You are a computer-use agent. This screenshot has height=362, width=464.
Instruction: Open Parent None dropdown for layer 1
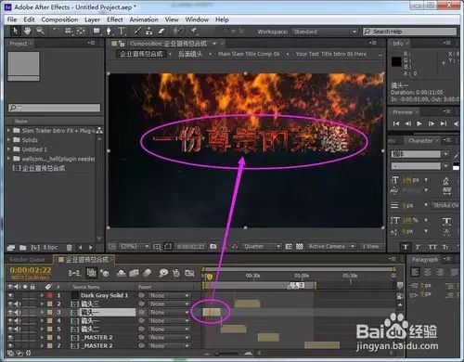click(169, 295)
